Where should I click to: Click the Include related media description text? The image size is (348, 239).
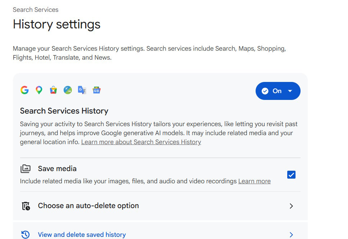128,181
